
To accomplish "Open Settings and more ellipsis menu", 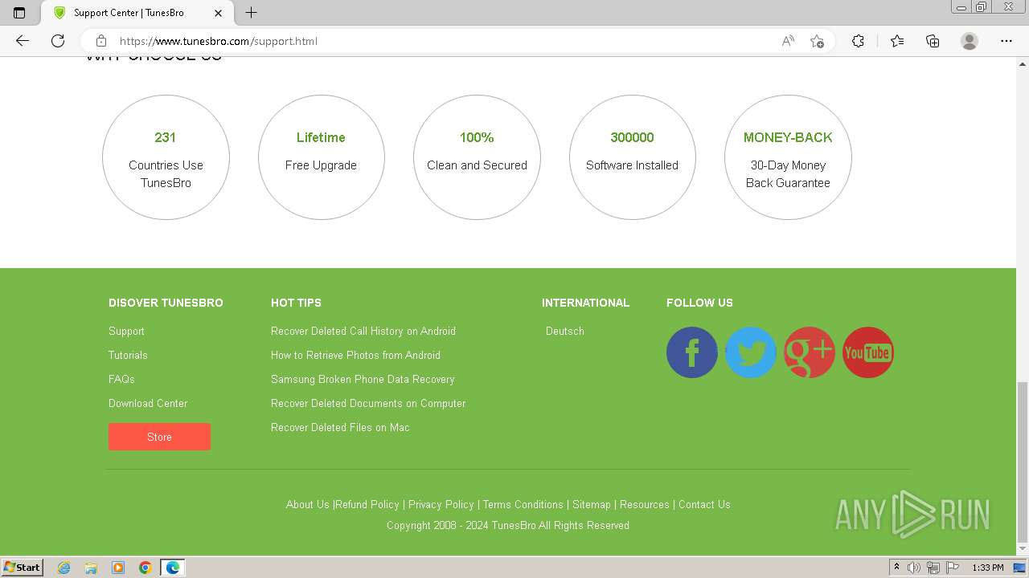I will (1006, 41).
